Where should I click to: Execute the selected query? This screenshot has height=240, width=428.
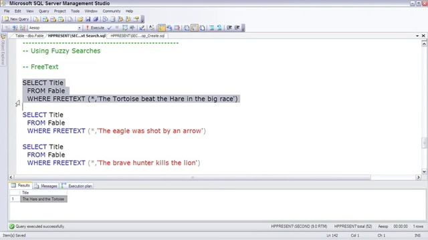95,28
